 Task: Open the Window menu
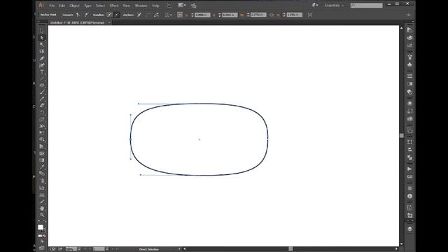[141, 6]
